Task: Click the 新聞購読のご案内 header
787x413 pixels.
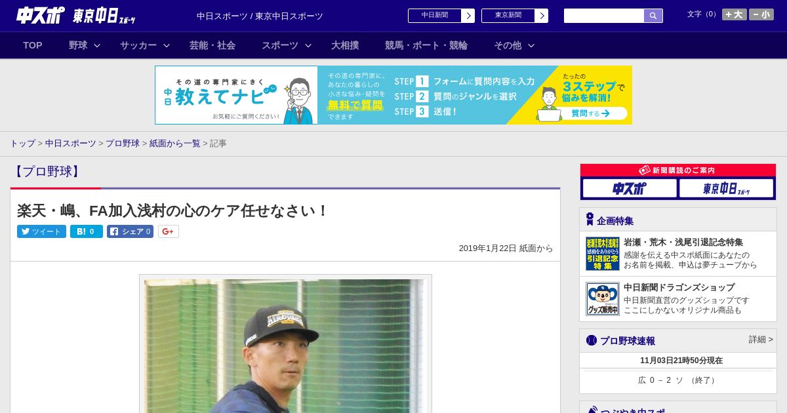Action: coord(678,170)
